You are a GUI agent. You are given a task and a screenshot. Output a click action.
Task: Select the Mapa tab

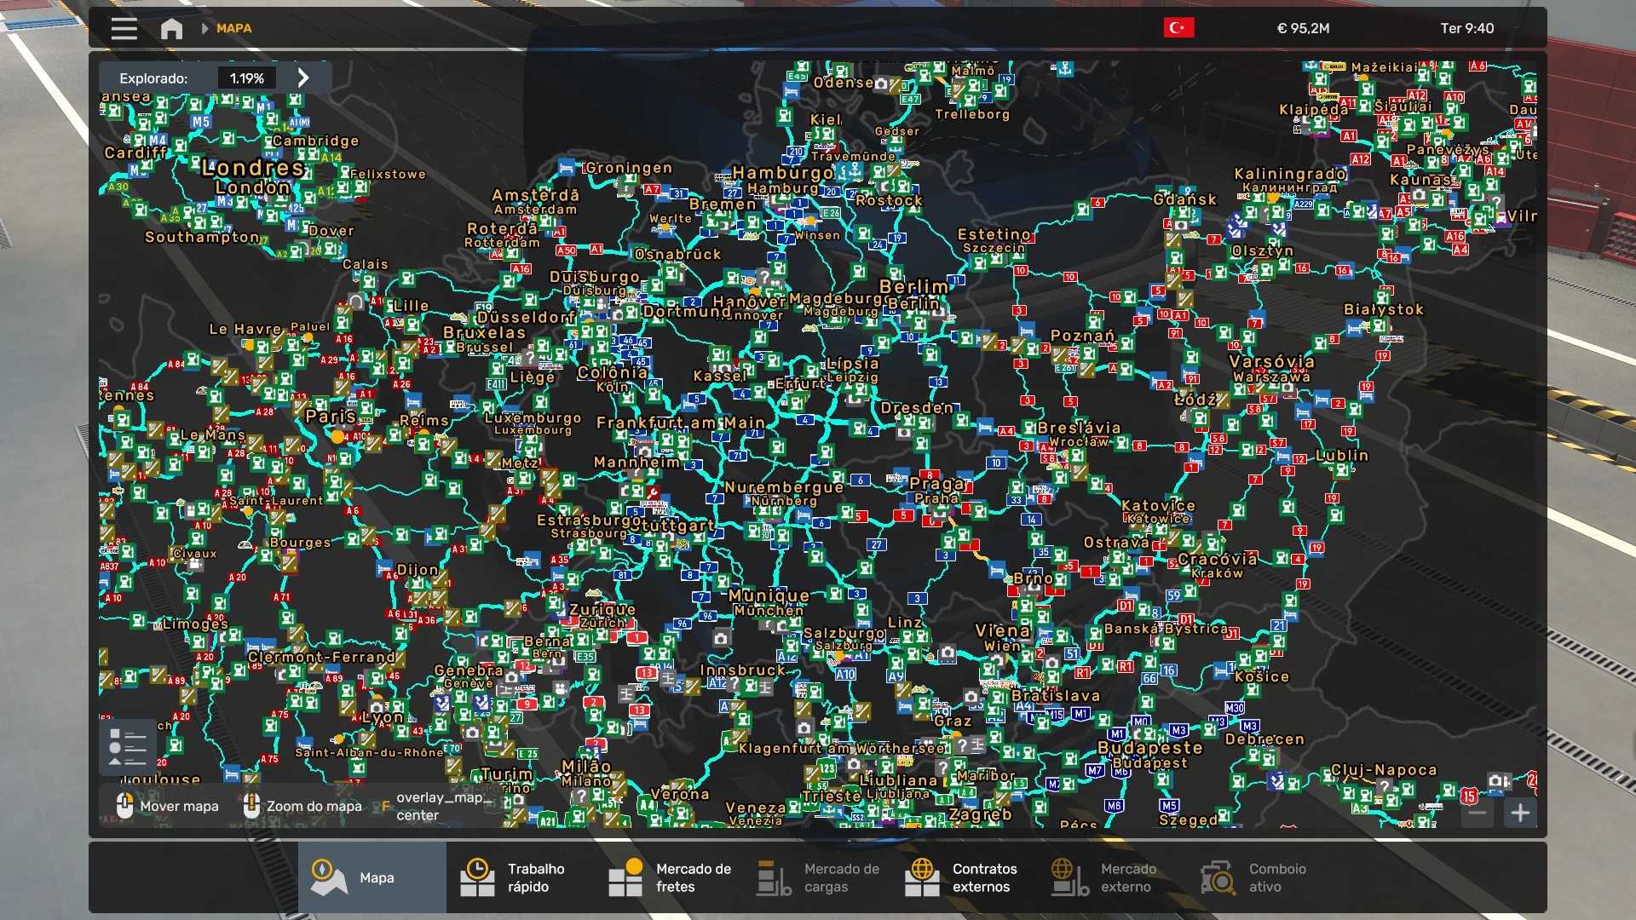point(372,877)
